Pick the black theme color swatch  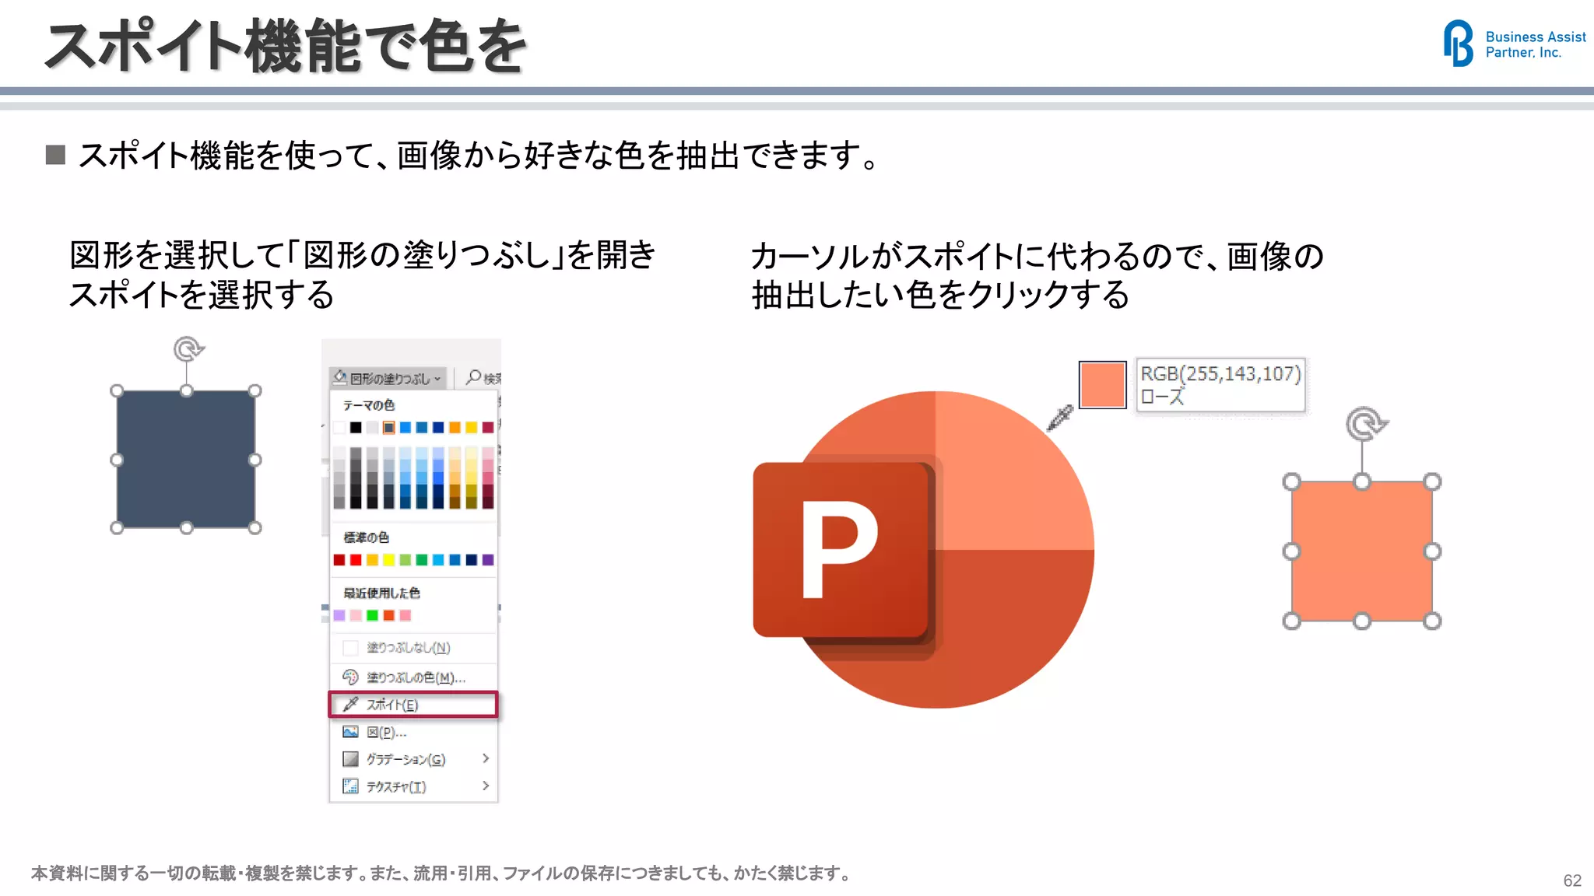click(356, 427)
